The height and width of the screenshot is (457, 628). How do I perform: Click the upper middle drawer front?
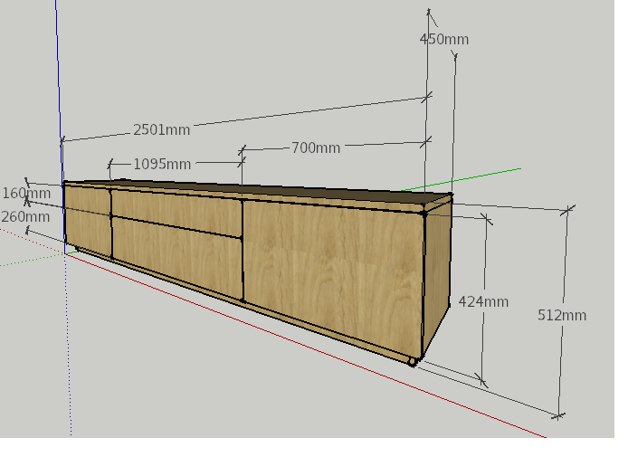pyautogui.click(x=176, y=213)
